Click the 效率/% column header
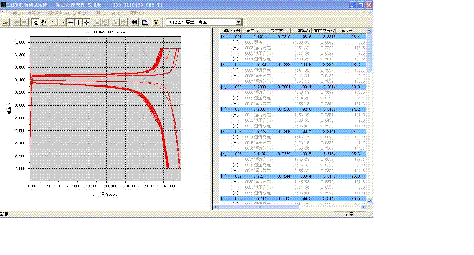Screen dimensions: 474x255 pyautogui.click(x=302, y=31)
